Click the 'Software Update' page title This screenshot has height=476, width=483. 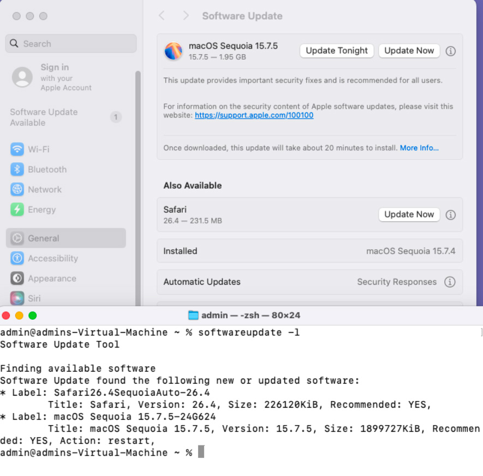click(x=242, y=16)
